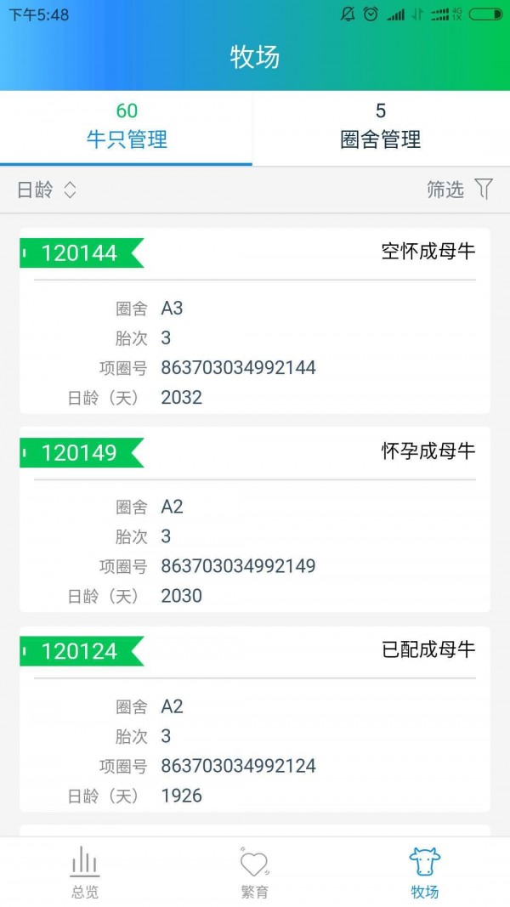Image resolution: width=510 pixels, height=907 pixels.
Task: Switch to the 牛只管理 tab
Action: pyautogui.click(x=127, y=126)
